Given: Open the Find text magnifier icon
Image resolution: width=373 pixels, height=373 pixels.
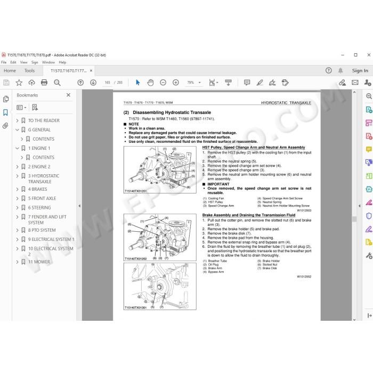Looking at the screenshot, I should tap(57, 83).
